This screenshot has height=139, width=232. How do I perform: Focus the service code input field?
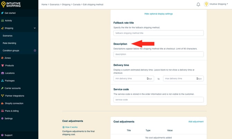[x=159, y=100]
